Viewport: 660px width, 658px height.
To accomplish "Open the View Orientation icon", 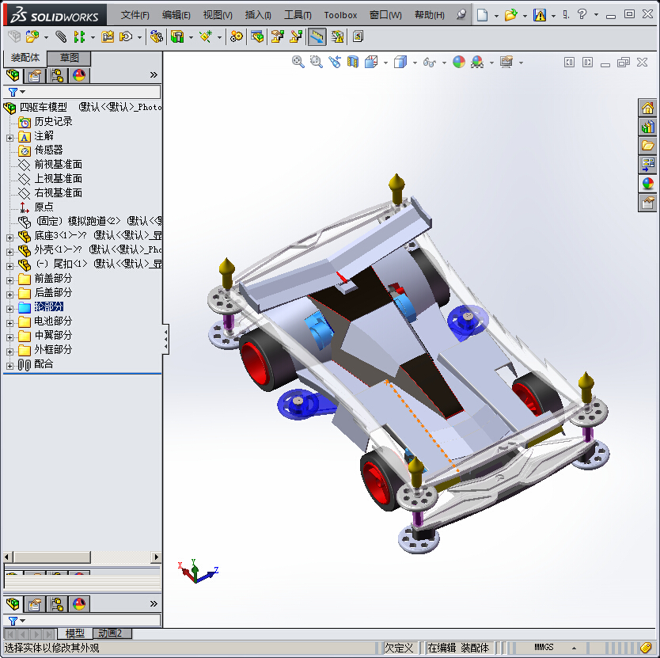I will 371,63.
